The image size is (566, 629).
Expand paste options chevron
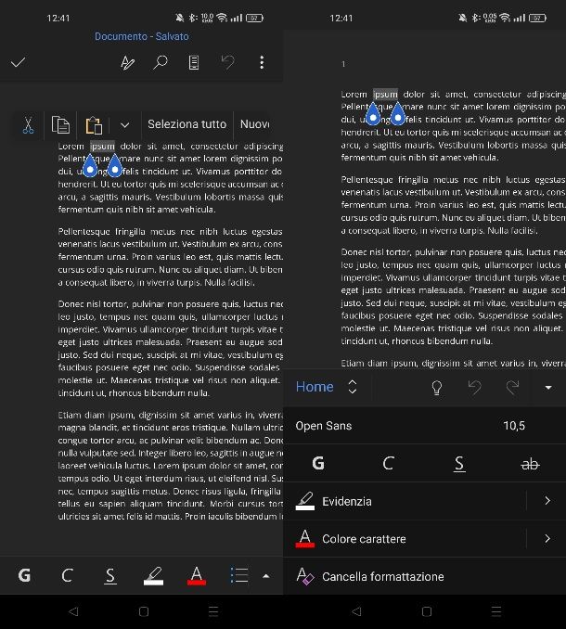coord(124,125)
